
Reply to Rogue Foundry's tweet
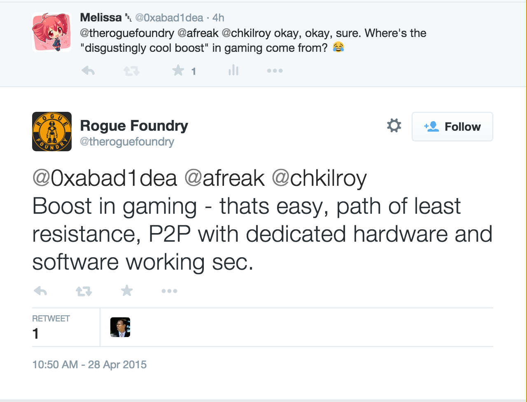[40, 291]
